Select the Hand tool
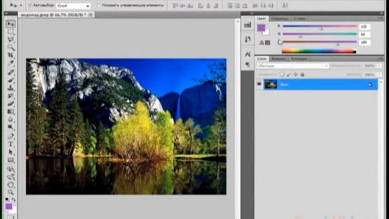The height and width of the screenshot is (219, 389). tap(10, 185)
